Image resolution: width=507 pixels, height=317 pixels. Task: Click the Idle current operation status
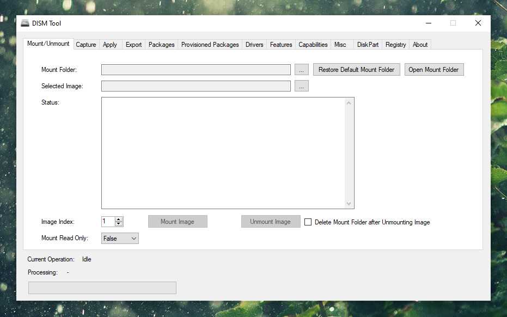pyautogui.click(x=87, y=259)
